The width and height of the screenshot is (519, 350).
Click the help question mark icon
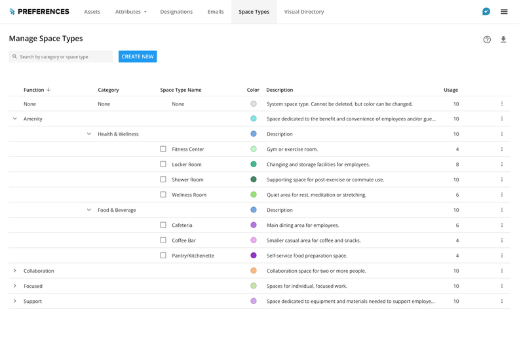point(487,39)
